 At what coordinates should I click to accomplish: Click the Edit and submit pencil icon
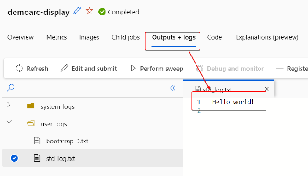tap(64, 68)
